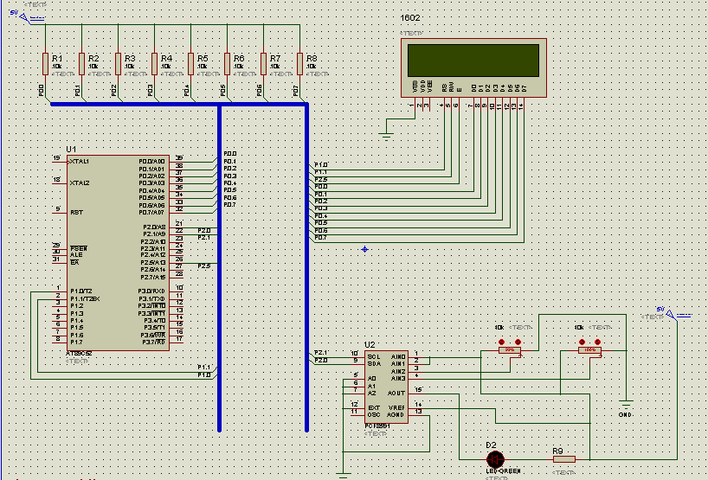Select the 1602 LCD display screen
This screenshot has width=708, height=480.
(x=473, y=61)
